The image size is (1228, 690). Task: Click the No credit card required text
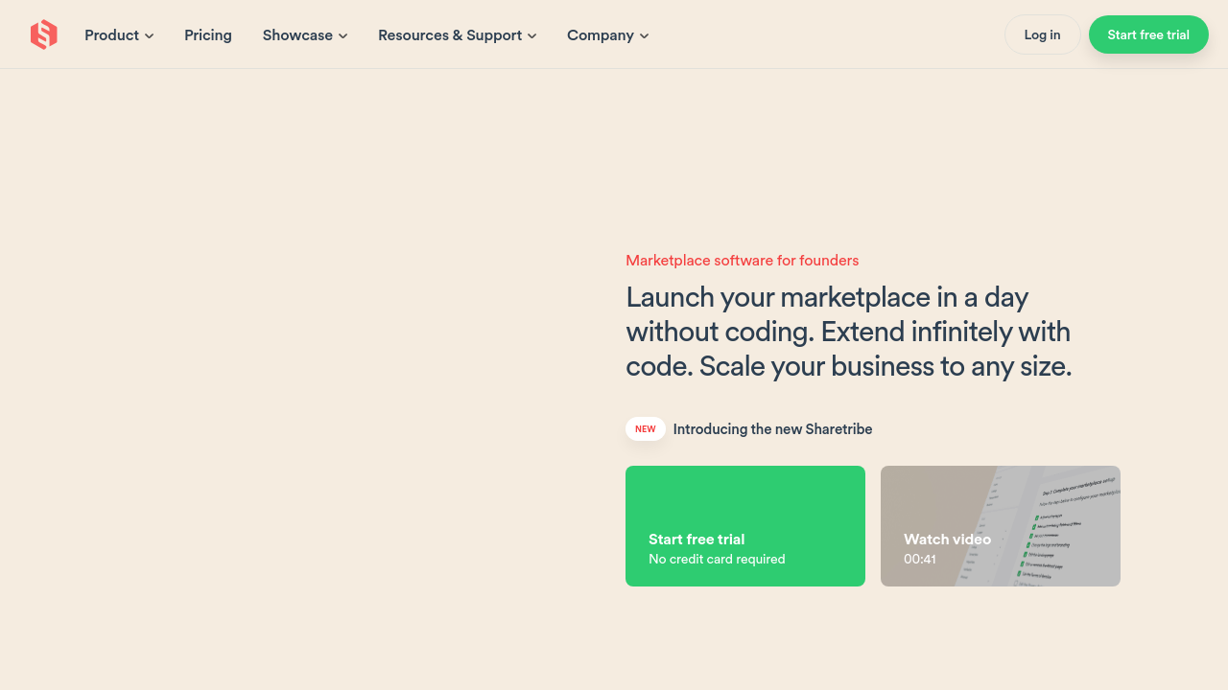(x=717, y=559)
